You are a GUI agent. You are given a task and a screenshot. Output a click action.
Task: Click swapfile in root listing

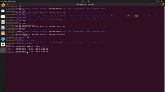point(127,16)
